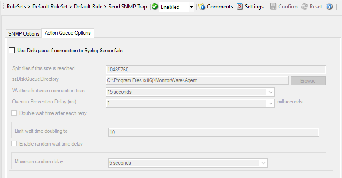Switch to the SNMP Options tab

point(24,34)
